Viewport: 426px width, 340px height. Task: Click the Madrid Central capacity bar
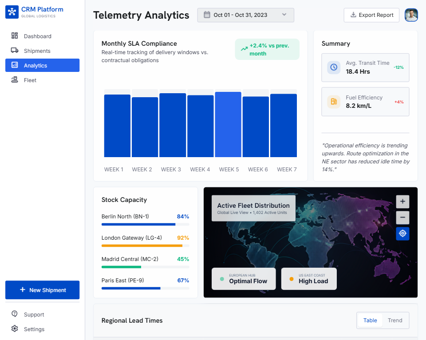tap(146, 267)
